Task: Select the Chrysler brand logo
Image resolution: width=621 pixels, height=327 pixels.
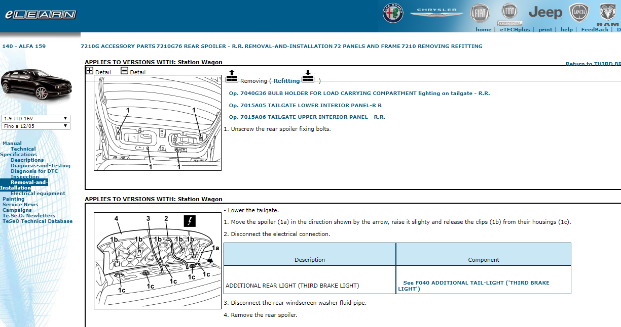Action: (x=436, y=12)
